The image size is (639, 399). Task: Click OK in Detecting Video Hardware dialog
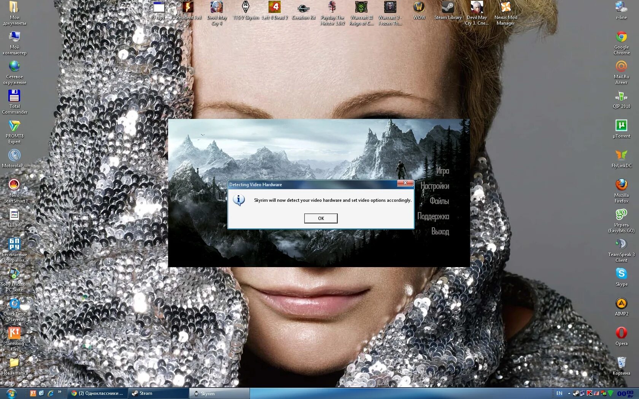[x=321, y=218]
